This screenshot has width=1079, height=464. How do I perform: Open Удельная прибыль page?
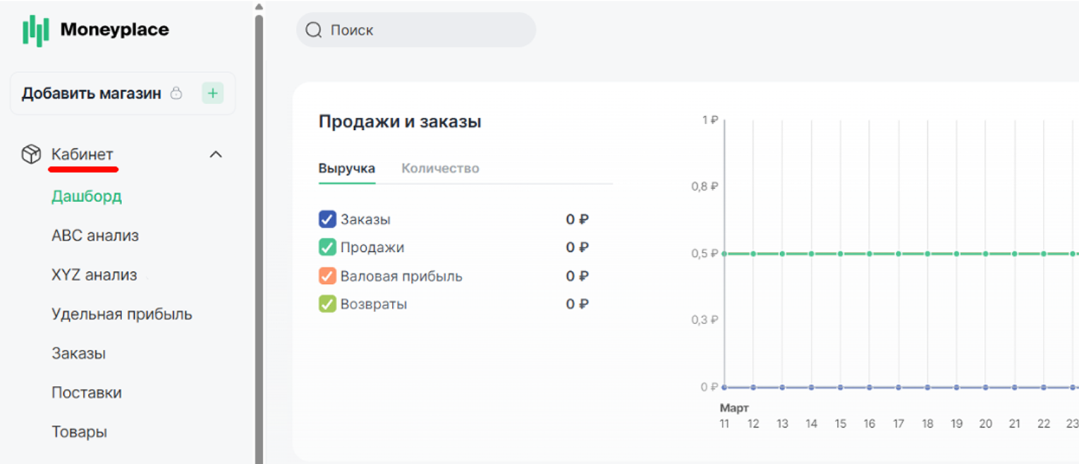[122, 314]
